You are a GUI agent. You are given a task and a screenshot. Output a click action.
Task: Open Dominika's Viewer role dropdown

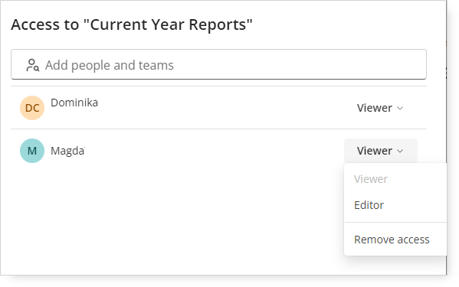click(x=380, y=108)
